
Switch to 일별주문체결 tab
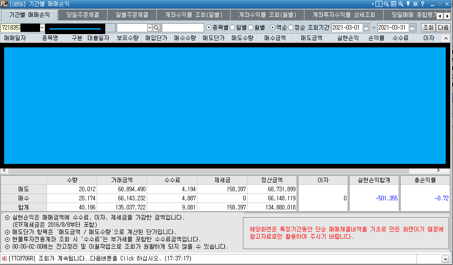(x=132, y=15)
